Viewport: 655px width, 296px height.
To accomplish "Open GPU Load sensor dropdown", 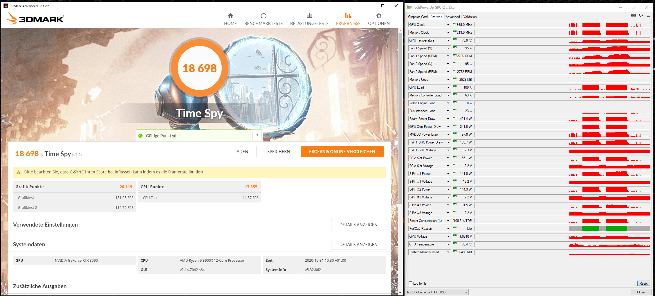I will tap(448, 87).
